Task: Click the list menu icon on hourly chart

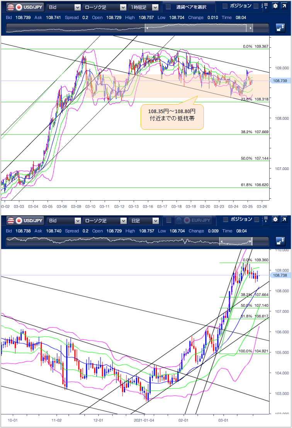Action: [266, 6]
